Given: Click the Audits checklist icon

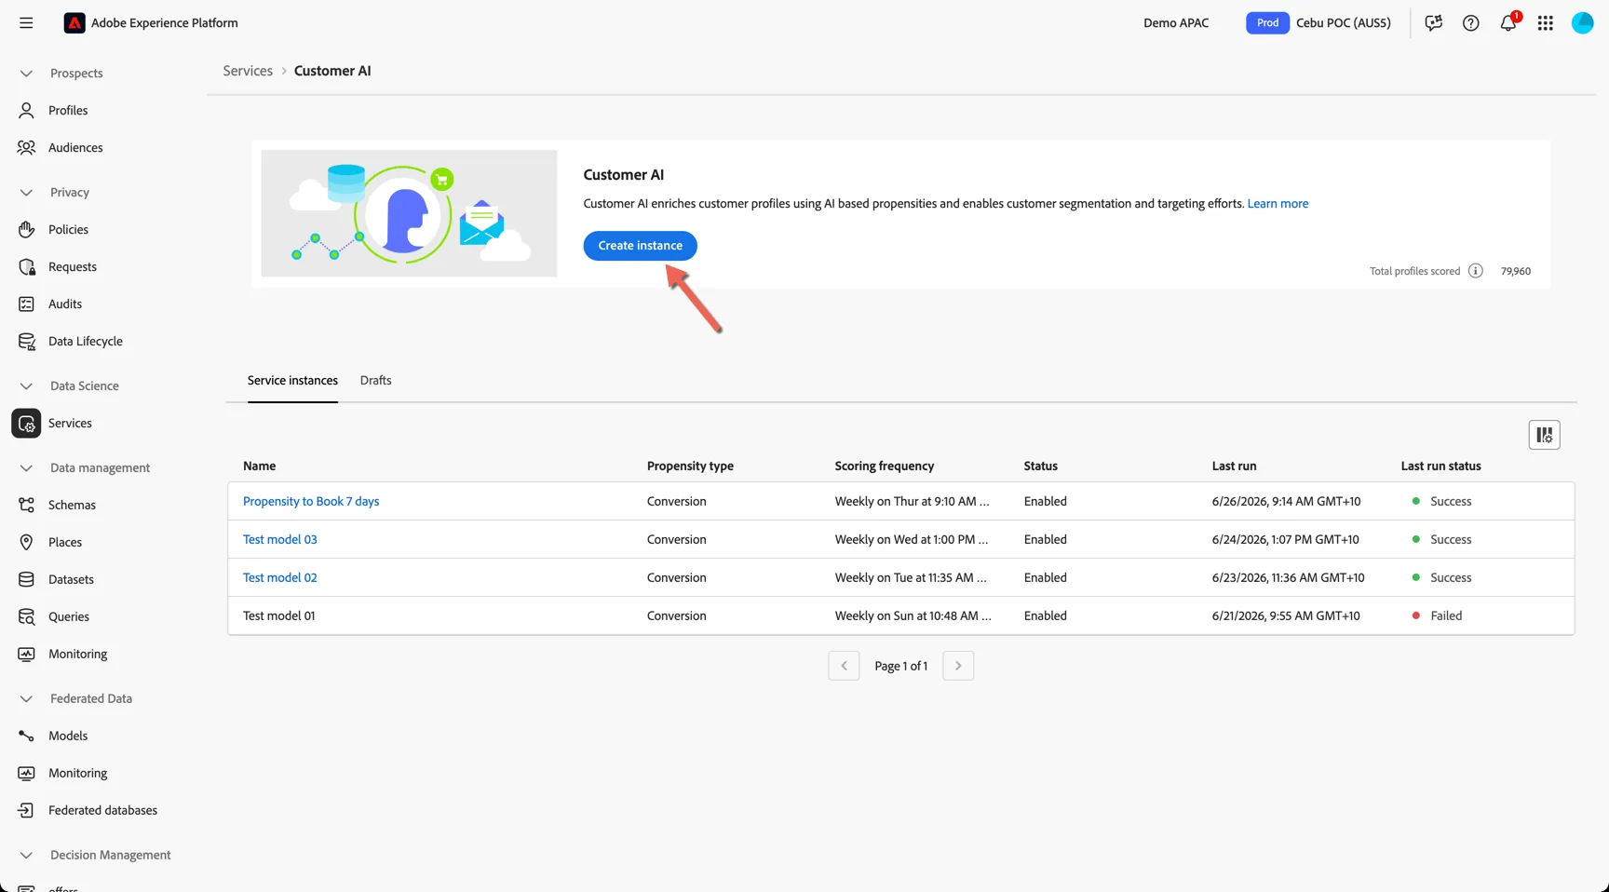Looking at the screenshot, I should (26, 304).
